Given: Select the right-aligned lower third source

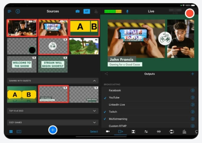Looking at the screenshot, I should (x=84, y=94).
